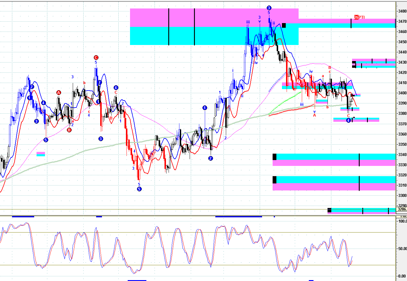Screen dimensions: 407x281
Task: Click the 3360 price axis label
Action: pyautogui.click(x=402, y=134)
